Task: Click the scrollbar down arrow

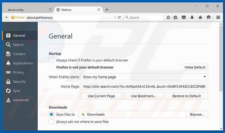Action: [x=221, y=128]
